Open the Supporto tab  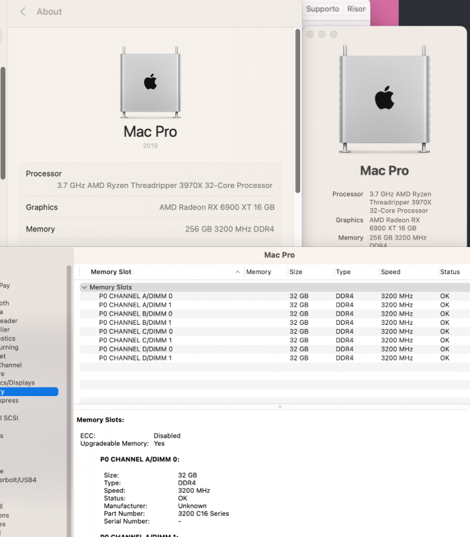[x=322, y=9]
